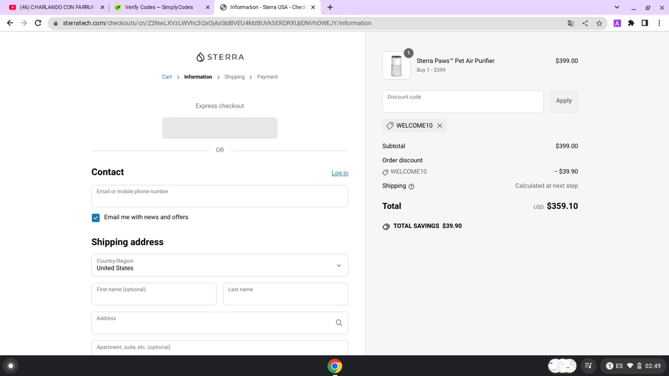Click the Shipping breadcrumb step
Image resolution: width=669 pixels, height=376 pixels.
[235, 77]
